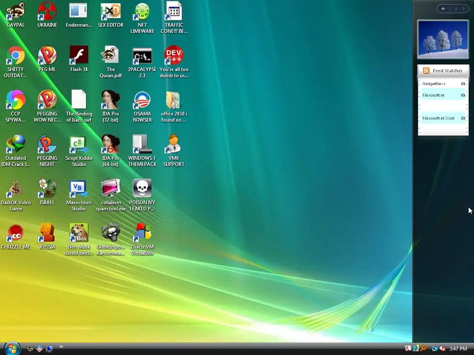Click the orange RSS icon in Feed Watcher
This screenshot has width=474, height=355.
(x=426, y=71)
